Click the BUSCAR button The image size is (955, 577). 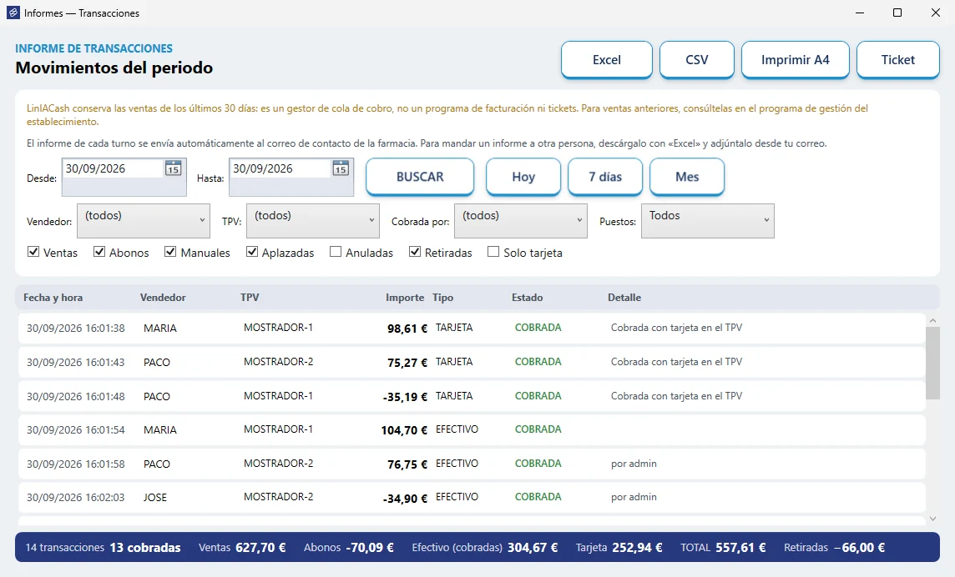[x=420, y=177]
